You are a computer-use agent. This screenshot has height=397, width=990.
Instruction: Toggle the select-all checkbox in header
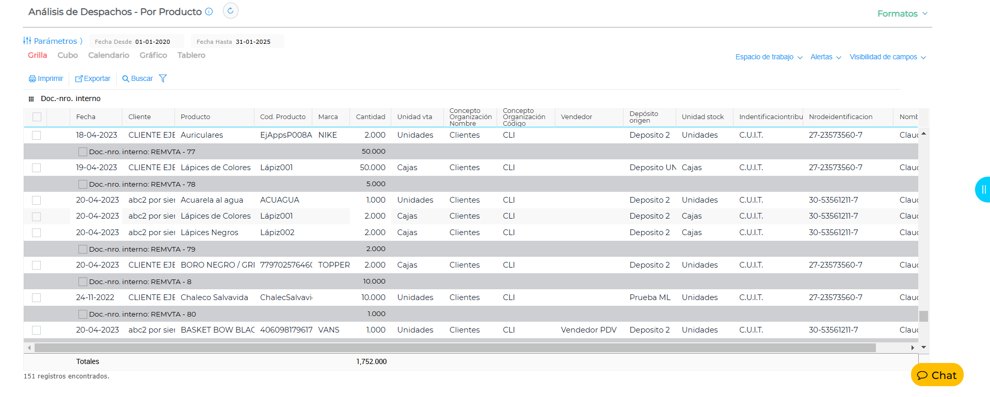[x=37, y=117]
